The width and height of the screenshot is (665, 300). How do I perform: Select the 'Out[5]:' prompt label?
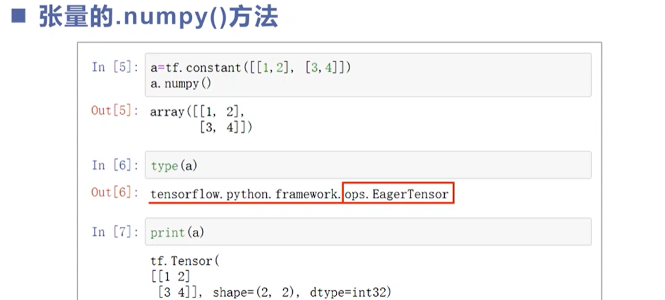coord(114,111)
